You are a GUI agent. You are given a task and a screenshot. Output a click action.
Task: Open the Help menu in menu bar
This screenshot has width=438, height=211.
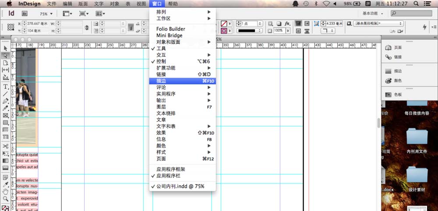[173, 3]
